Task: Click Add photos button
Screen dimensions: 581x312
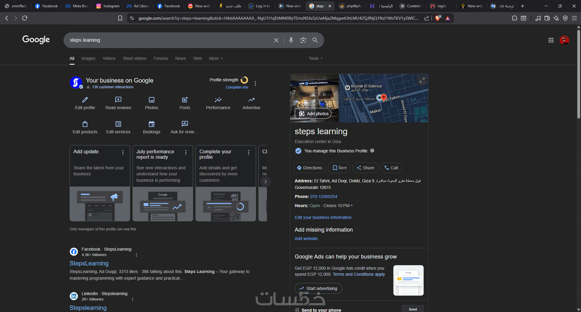Action: 313,114
